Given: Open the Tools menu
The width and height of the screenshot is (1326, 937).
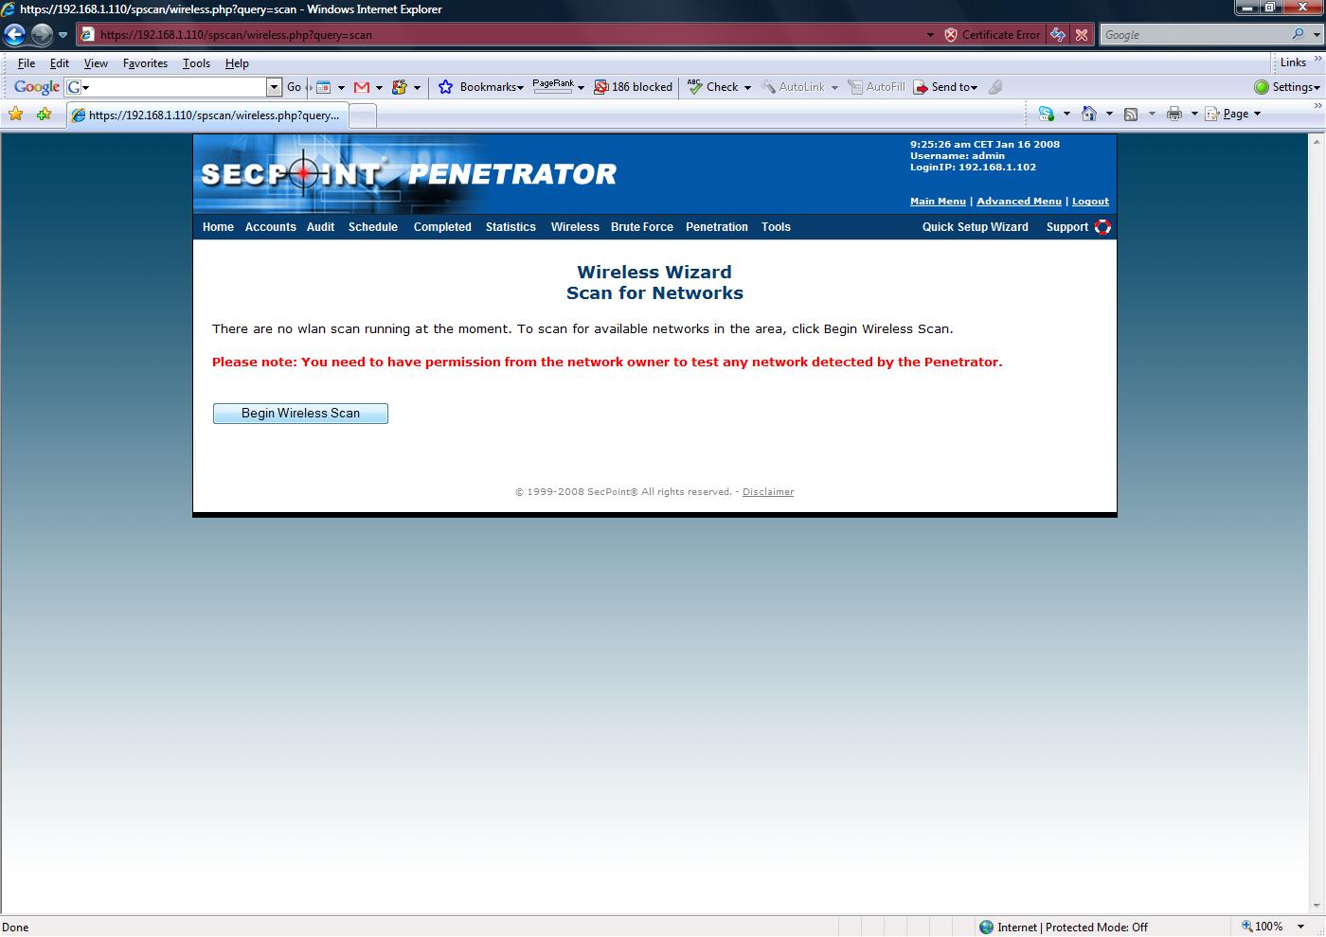Looking at the screenshot, I should pos(196,63).
